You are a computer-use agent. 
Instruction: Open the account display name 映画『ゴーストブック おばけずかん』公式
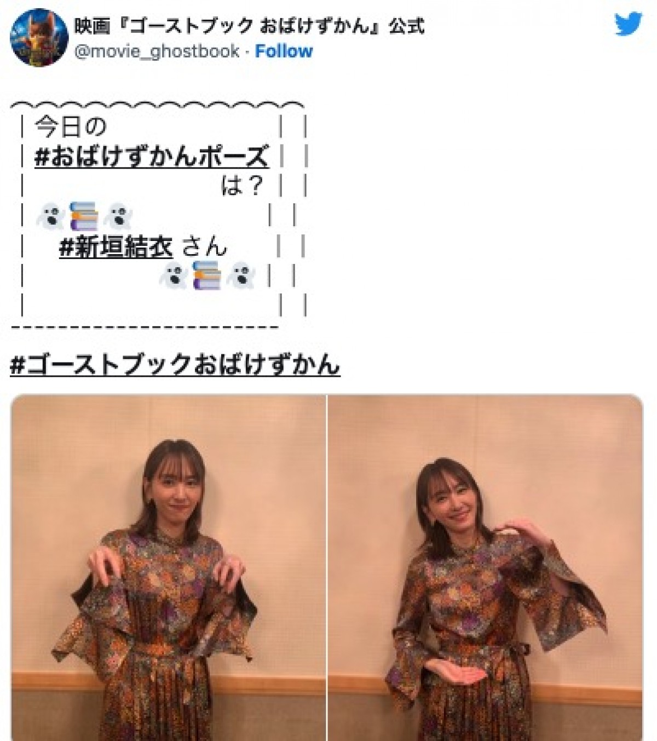(x=249, y=25)
